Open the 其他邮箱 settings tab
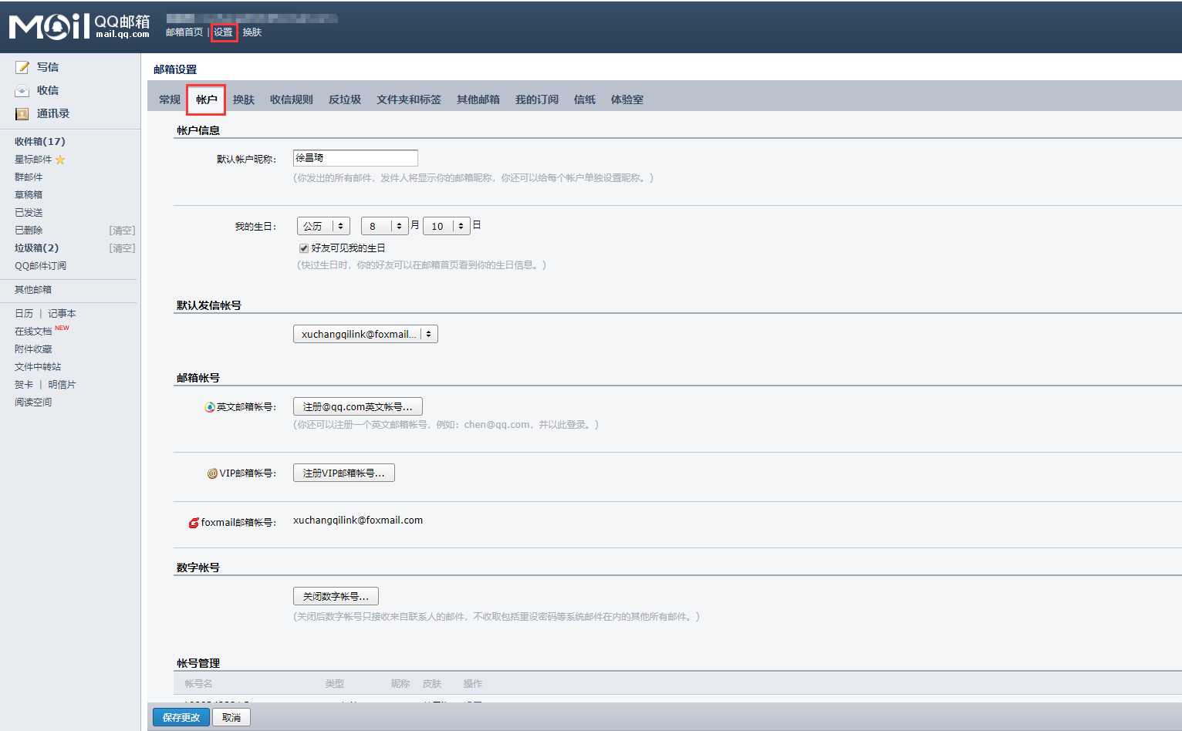Viewport: 1182px width, 731px height. (478, 99)
